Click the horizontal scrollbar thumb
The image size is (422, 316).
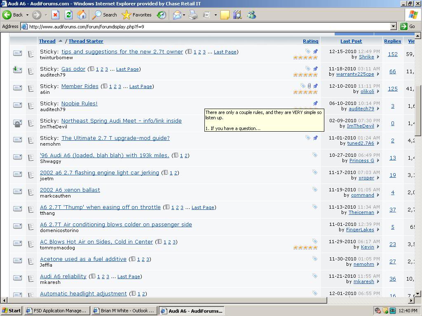[x=167, y=300]
